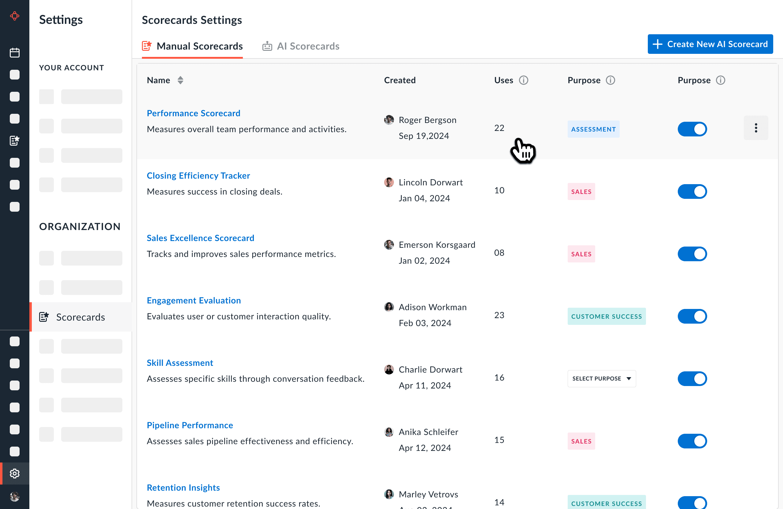783x509 pixels.
Task: Open the Engagement Evaluation scorecard link
Action: (x=194, y=300)
